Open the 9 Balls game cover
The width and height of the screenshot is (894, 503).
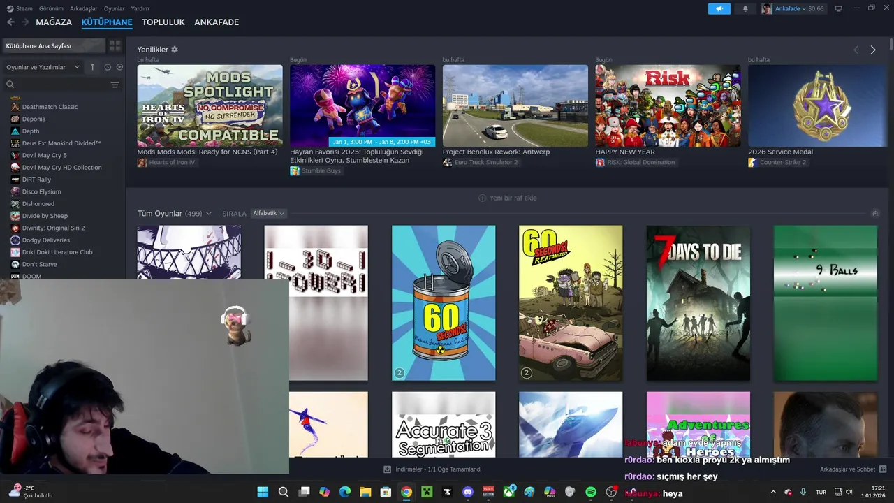[826, 303]
